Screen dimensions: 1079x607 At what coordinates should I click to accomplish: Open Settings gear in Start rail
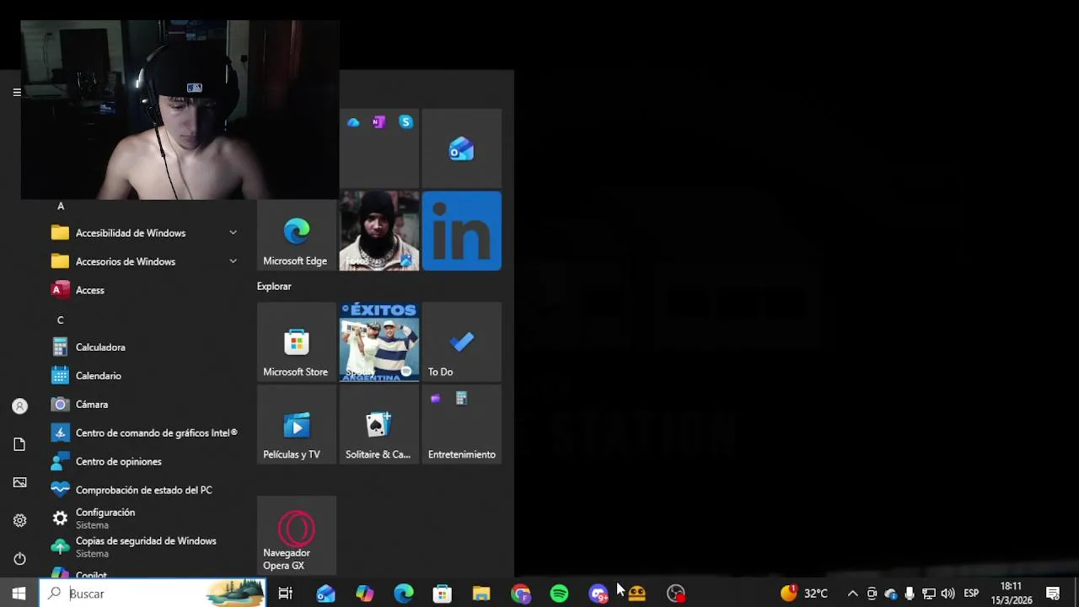(x=19, y=520)
